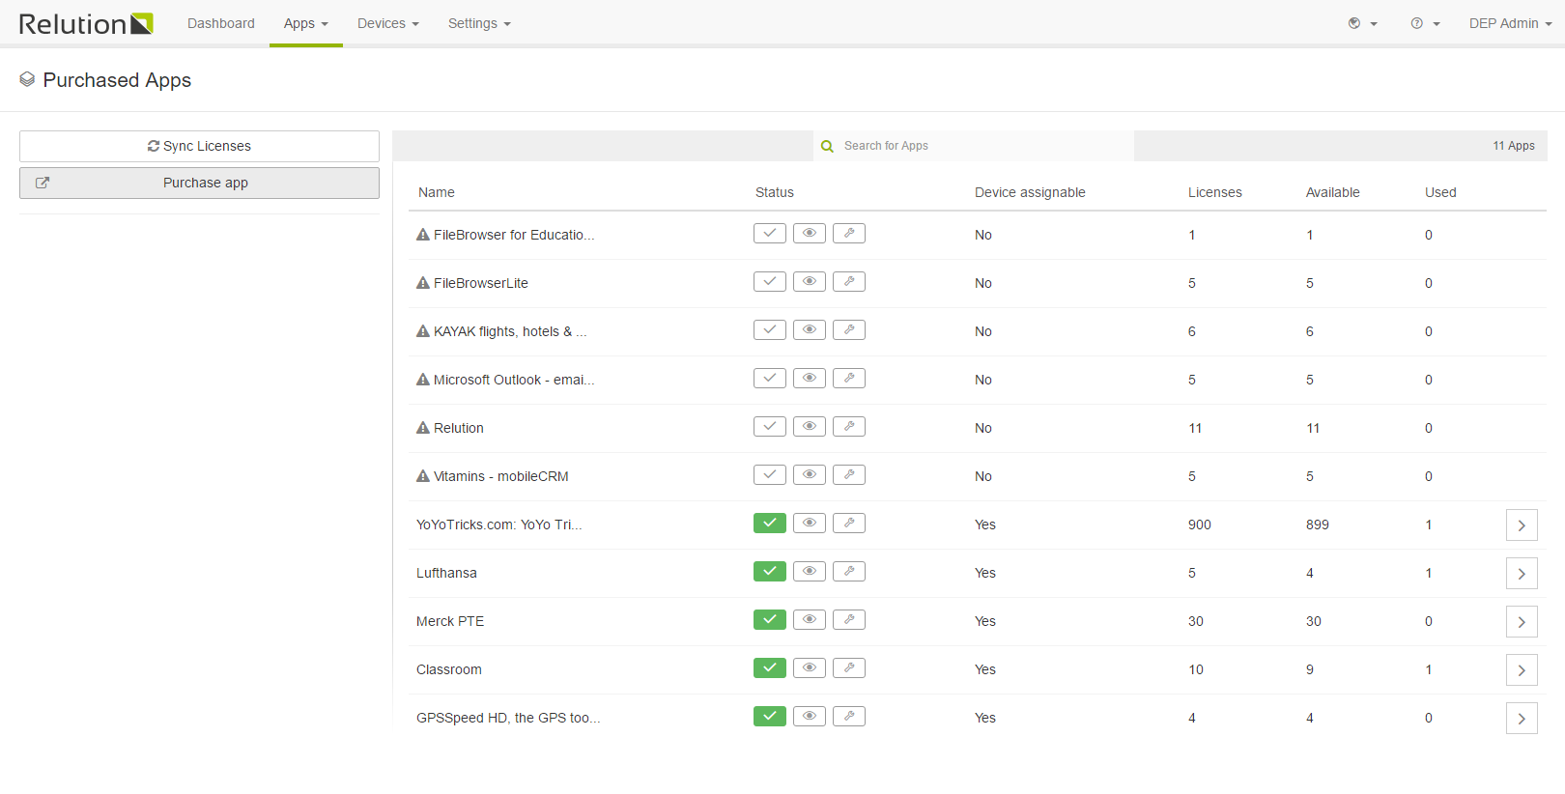
Task: Open the Apps menu
Action: point(306,23)
